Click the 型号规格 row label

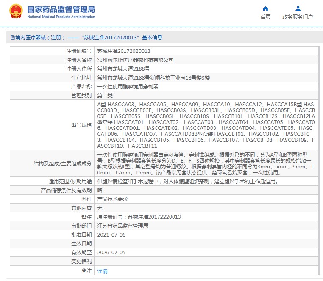click(81, 125)
